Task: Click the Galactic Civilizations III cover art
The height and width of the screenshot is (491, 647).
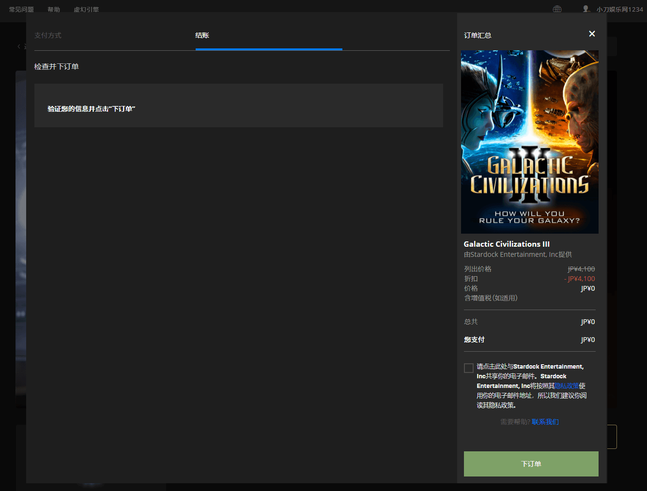Action: pos(530,142)
